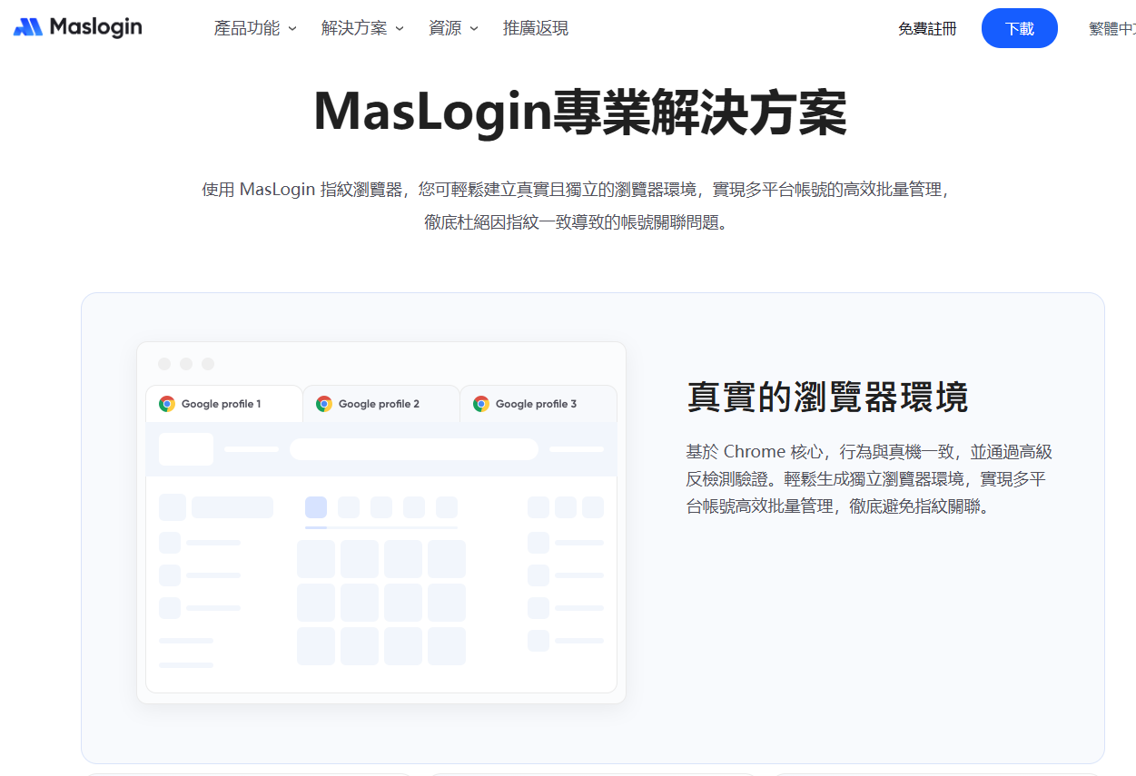This screenshot has width=1136, height=776.
Task: Select the Google profile 3 tab
Action: (x=537, y=404)
